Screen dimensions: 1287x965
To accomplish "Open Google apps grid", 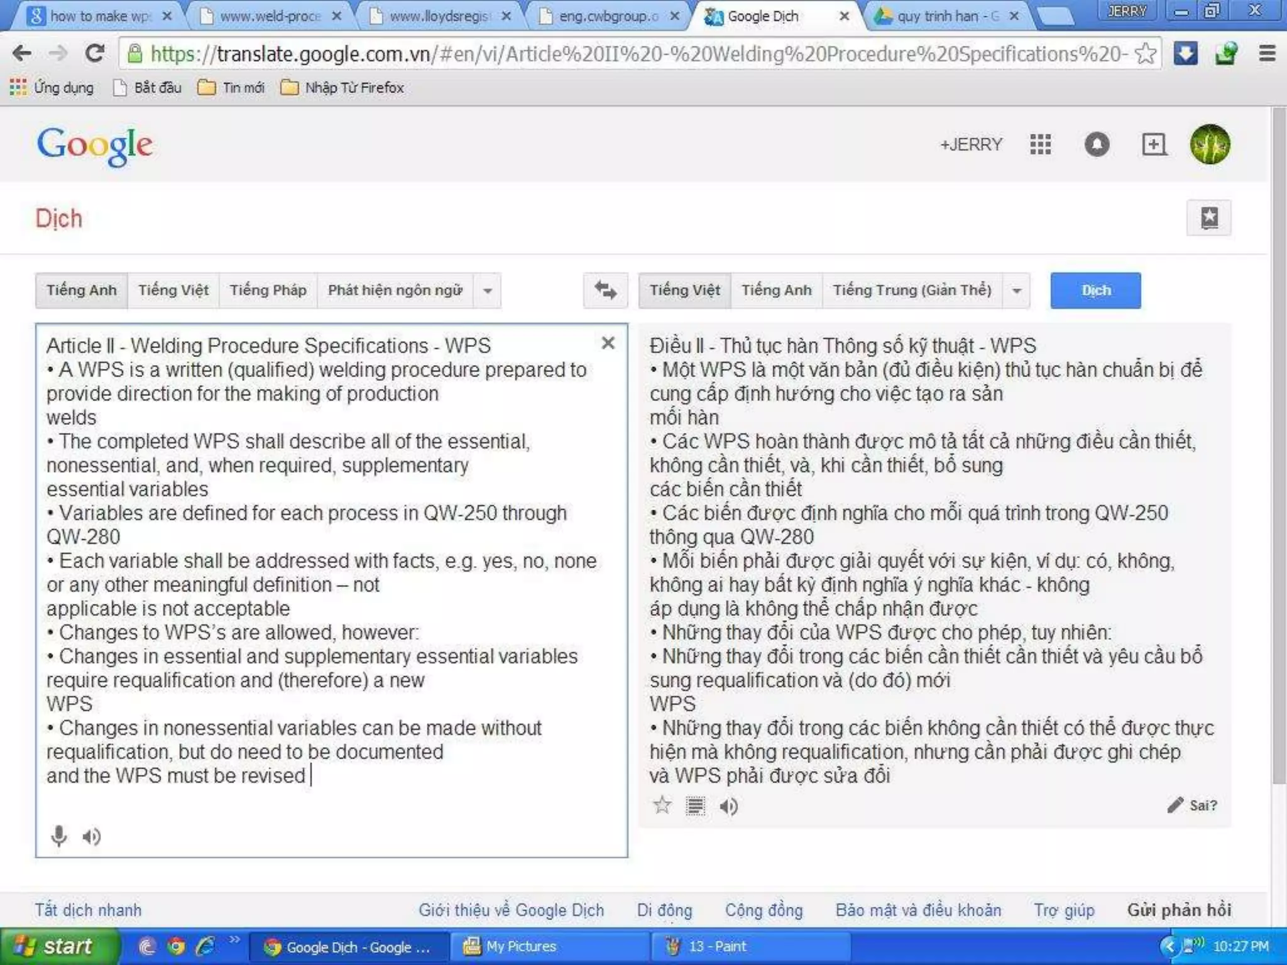I will click(1041, 144).
